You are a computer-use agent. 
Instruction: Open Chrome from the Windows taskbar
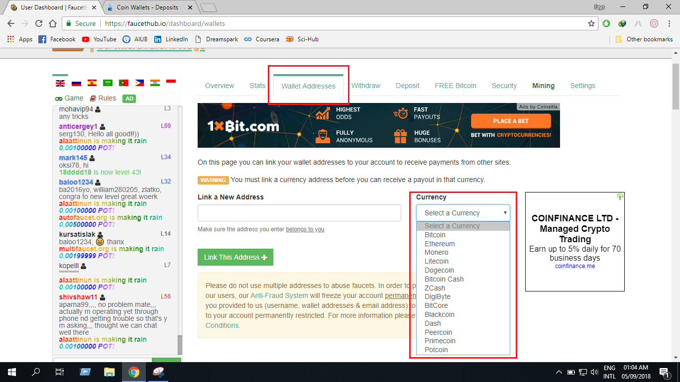pos(133,372)
